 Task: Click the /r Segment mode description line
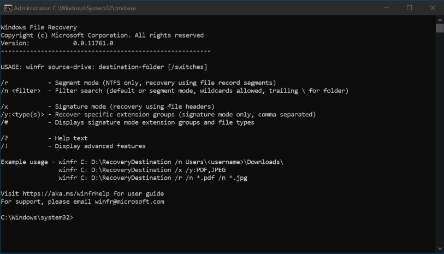pos(138,83)
